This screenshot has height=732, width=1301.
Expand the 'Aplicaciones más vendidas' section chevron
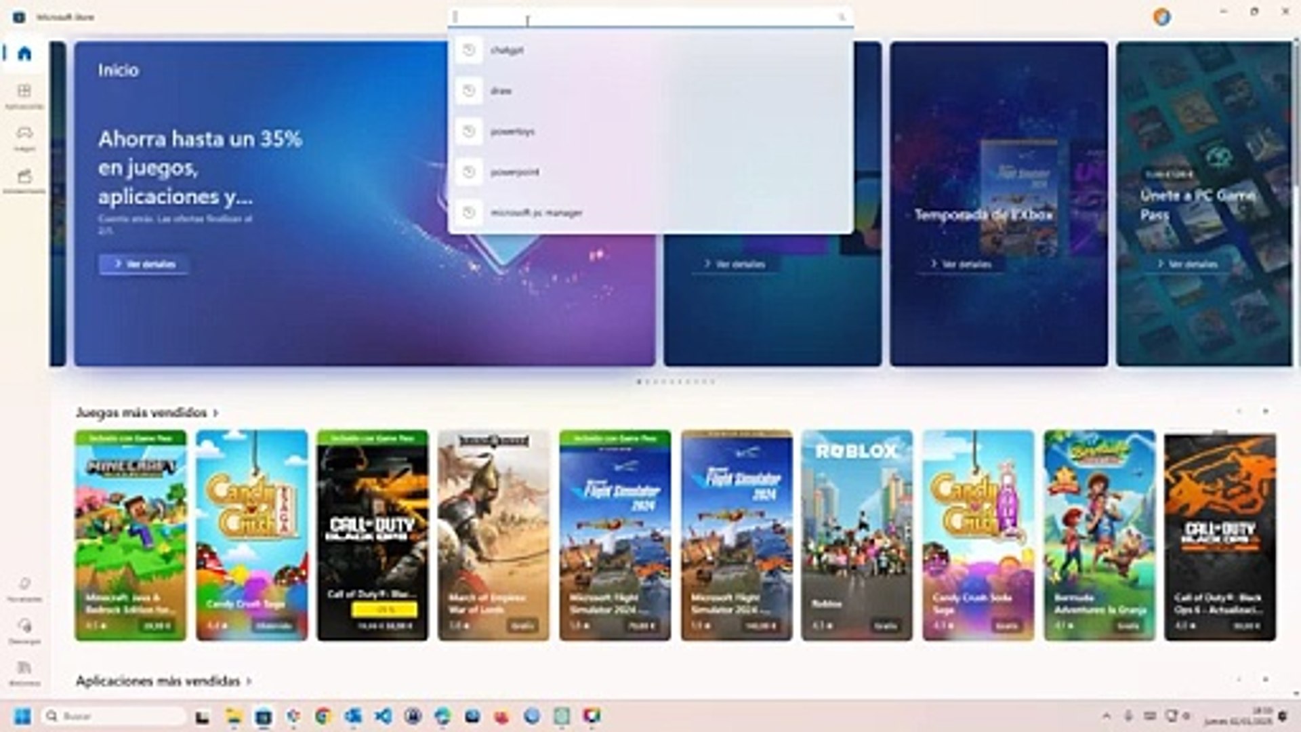pyautogui.click(x=249, y=680)
